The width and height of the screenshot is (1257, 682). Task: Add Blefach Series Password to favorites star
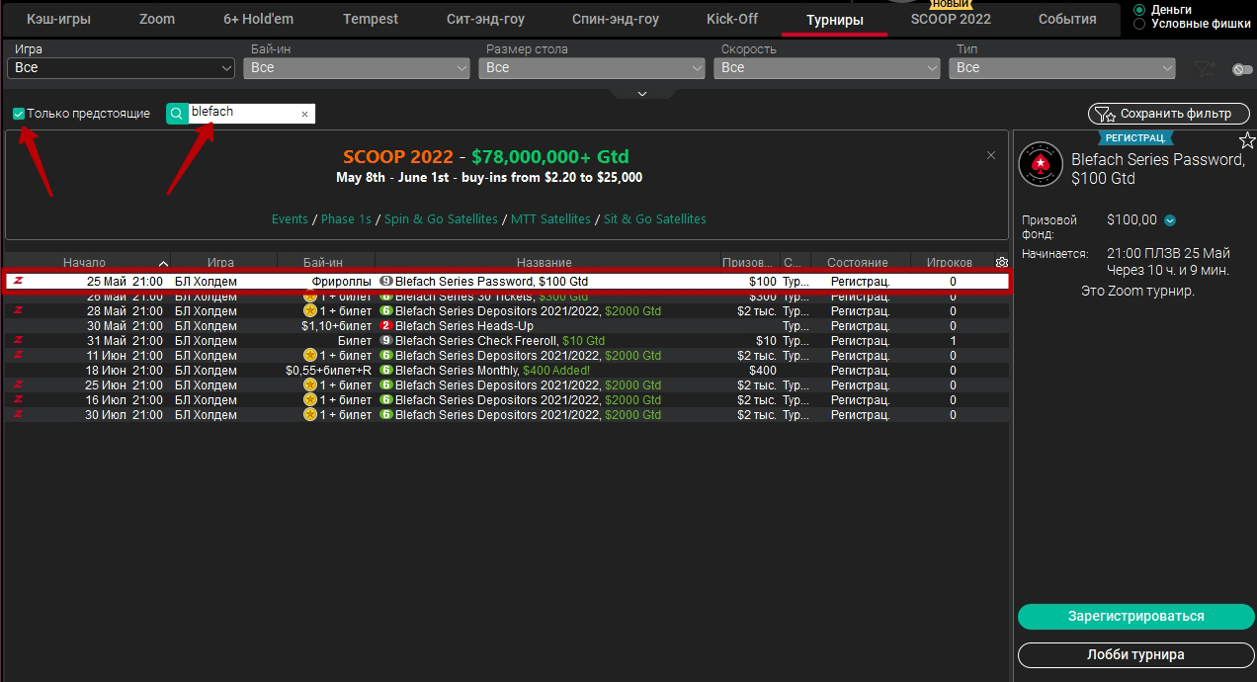(1247, 140)
